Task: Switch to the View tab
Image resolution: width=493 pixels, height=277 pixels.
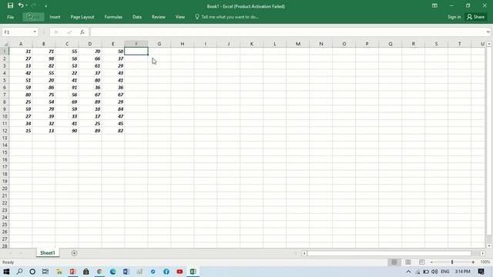Action: pos(180,17)
